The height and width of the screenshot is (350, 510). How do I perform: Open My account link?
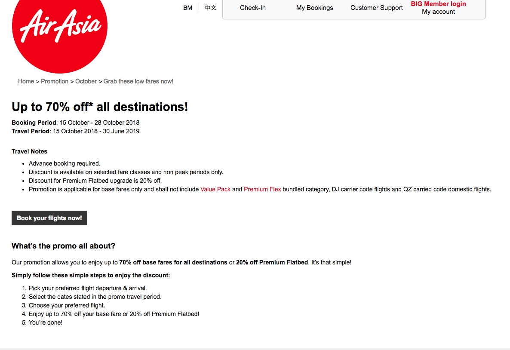coord(438,12)
